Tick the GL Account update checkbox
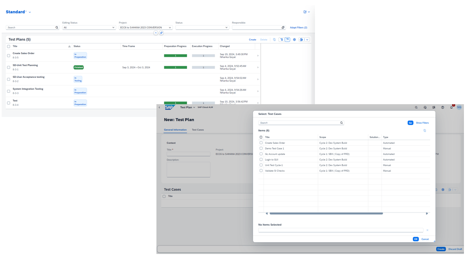This screenshot has height=257, width=466. click(x=261, y=154)
